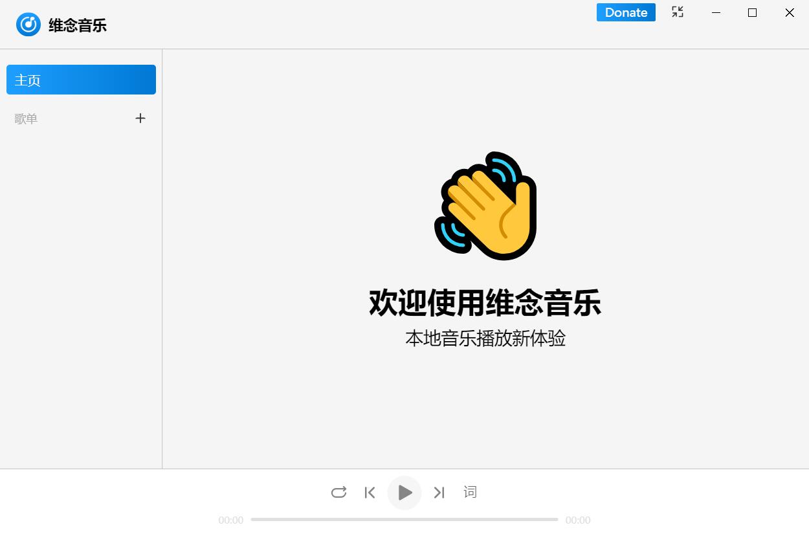Minimize the music player window
Image resolution: width=809 pixels, height=534 pixels.
tap(716, 12)
